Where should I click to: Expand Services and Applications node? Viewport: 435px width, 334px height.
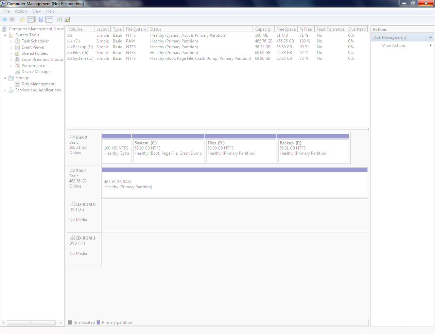[5, 90]
